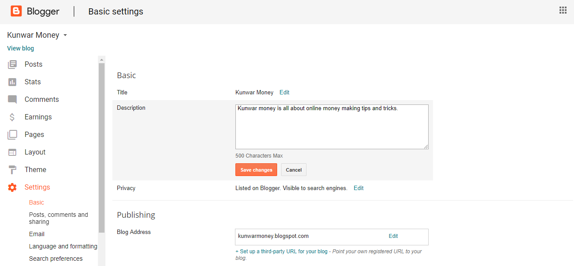This screenshot has height=266, width=574.
Task: Click the Stats bar chart icon
Action: tap(12, 82)
